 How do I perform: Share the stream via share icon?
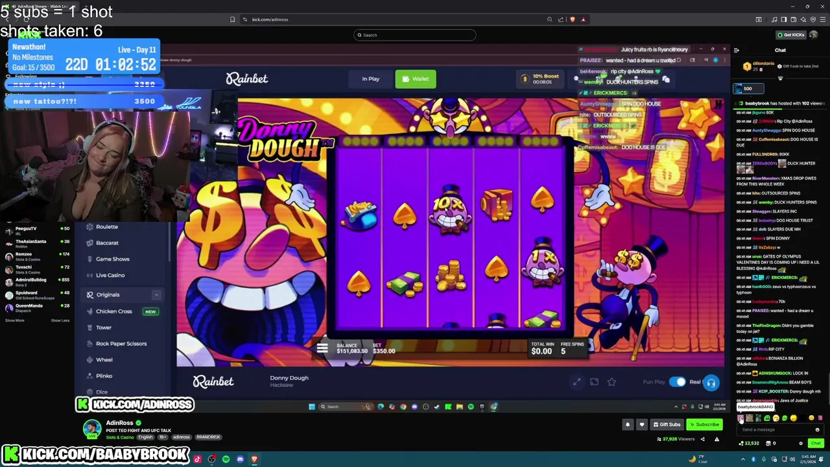click(x=702, y=439)
